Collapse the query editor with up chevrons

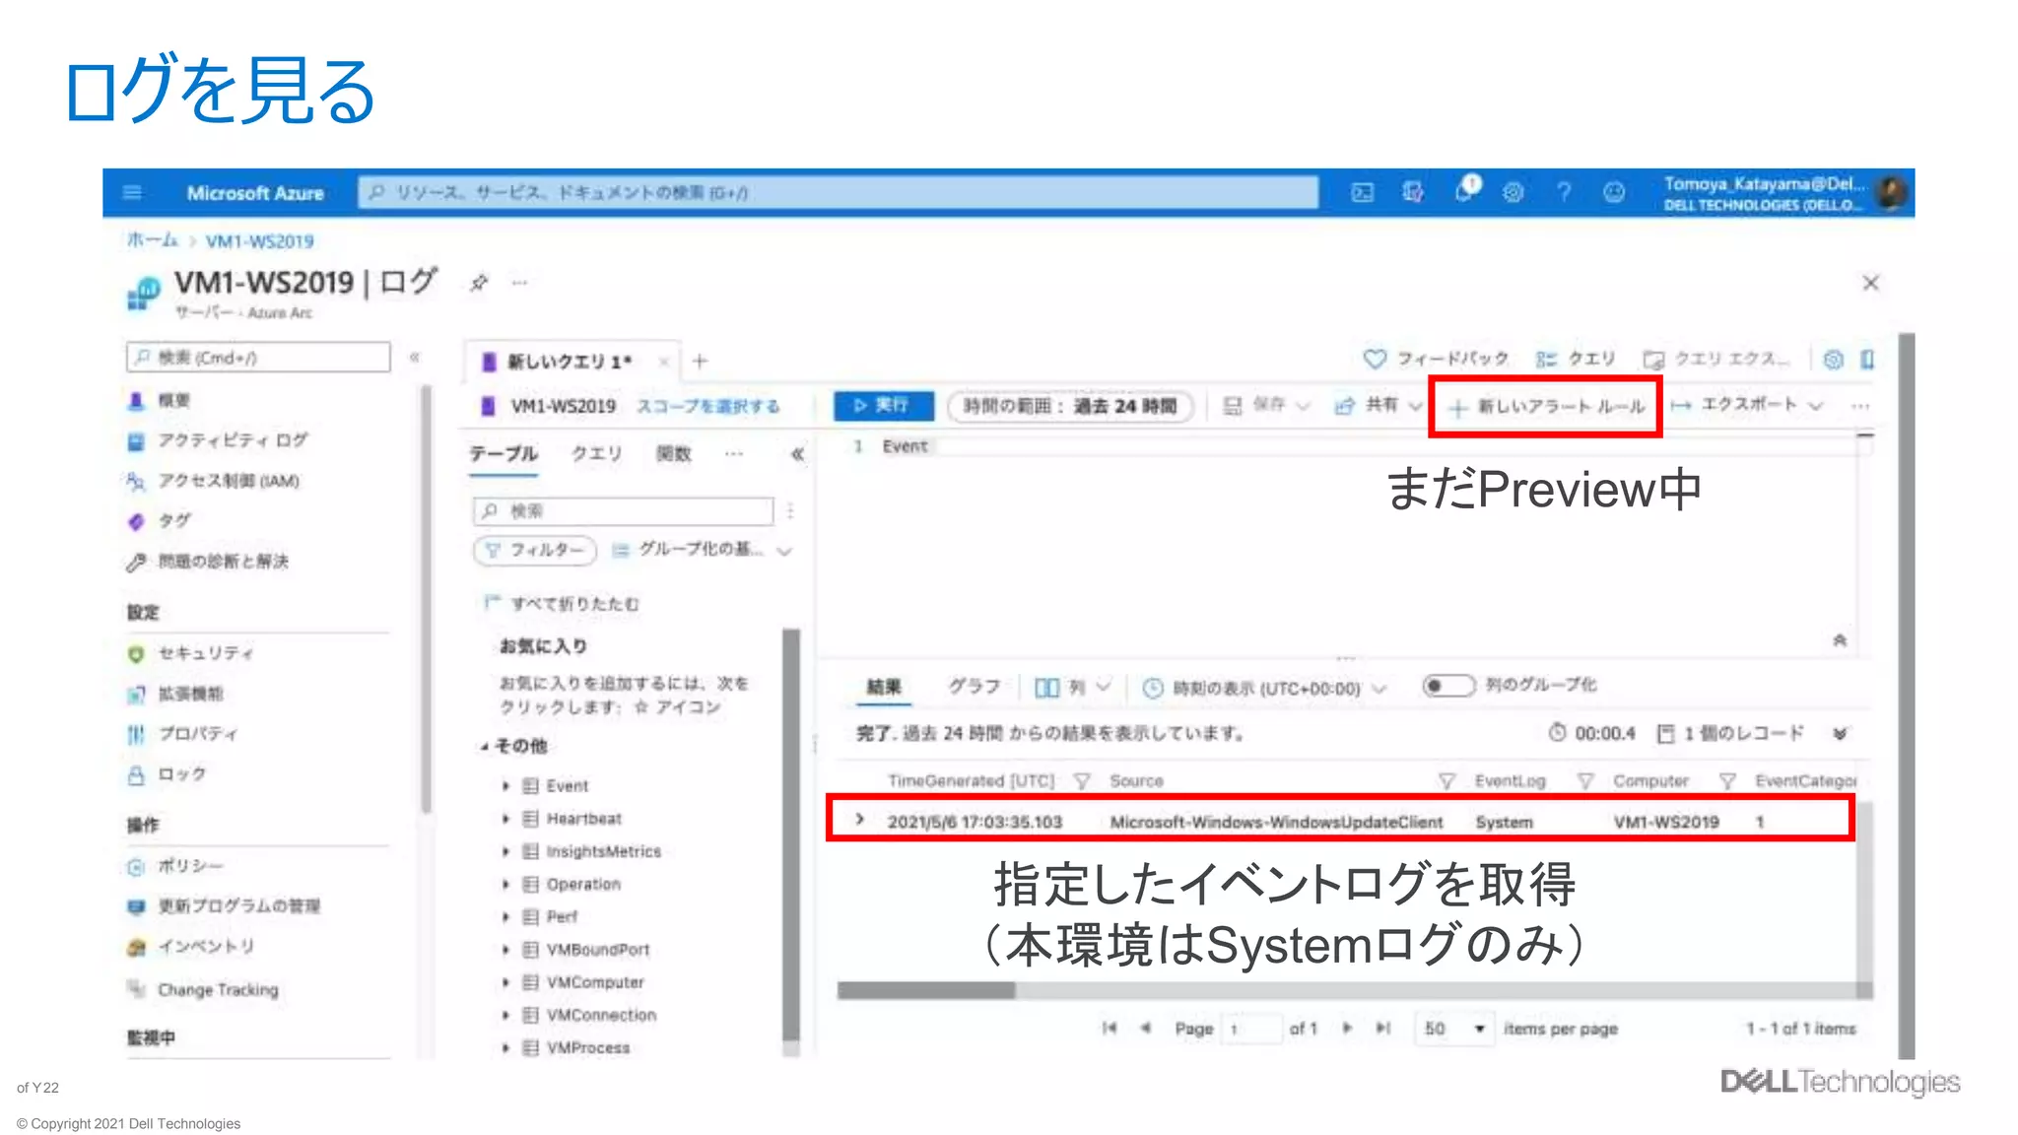(1839, 640)
